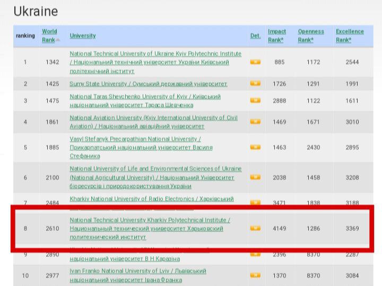Click details icon for National Aviation row
The height and width of the screenshot is (286, 382).
coord(255,122)
